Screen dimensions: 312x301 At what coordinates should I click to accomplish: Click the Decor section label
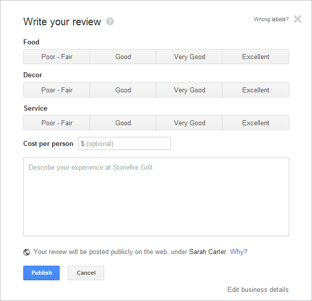tap(33, 75)
